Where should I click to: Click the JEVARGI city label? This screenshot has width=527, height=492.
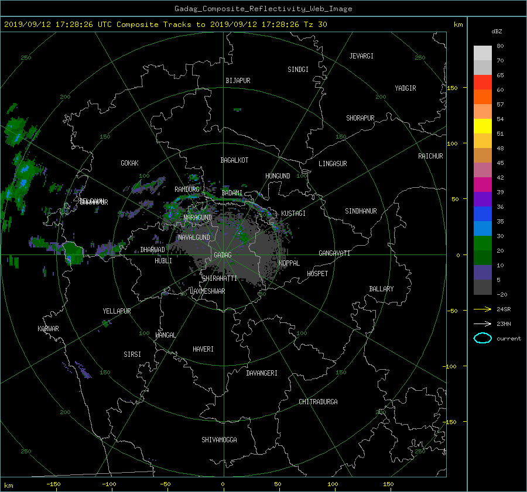point(361,56)
